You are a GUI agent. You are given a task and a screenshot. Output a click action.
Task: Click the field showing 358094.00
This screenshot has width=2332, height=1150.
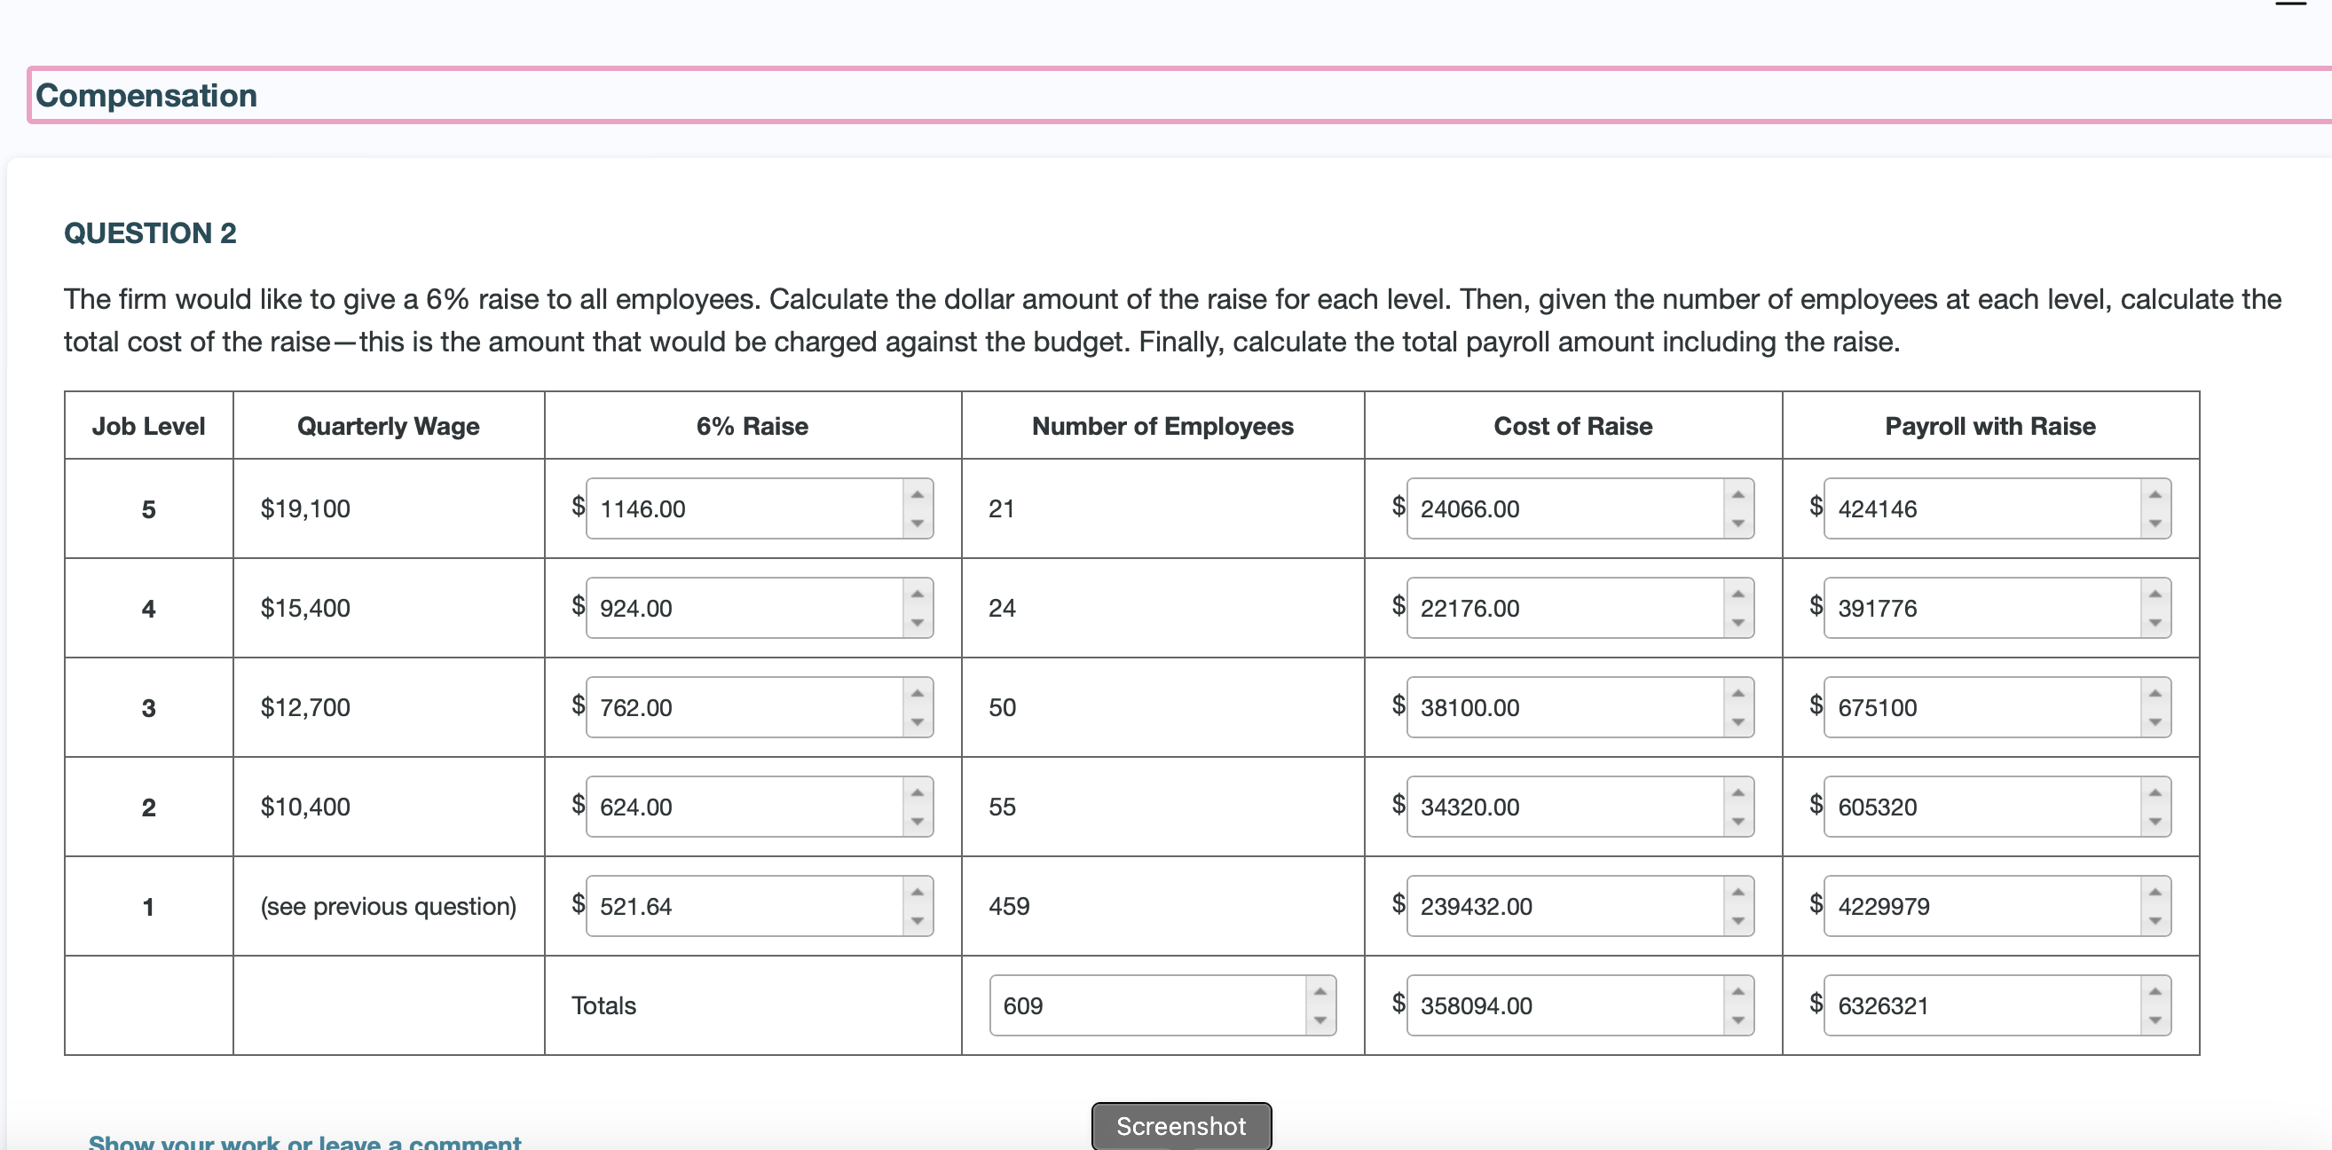point(1566,1005)
